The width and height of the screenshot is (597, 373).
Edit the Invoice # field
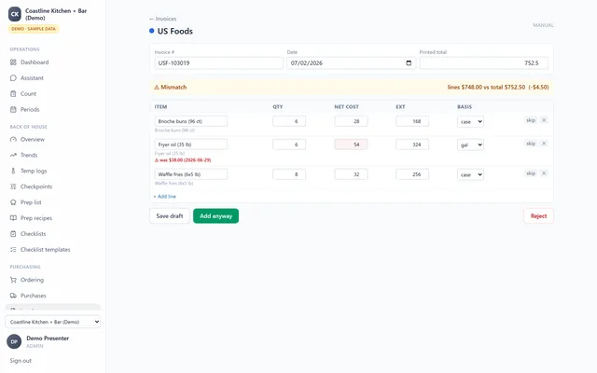coord(219,62)
